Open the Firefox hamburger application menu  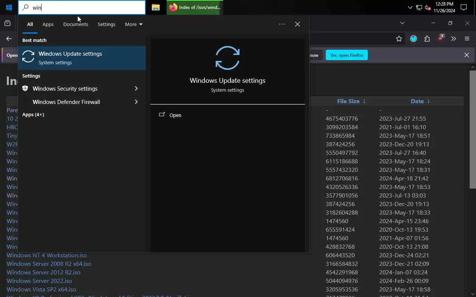(467, 39)
